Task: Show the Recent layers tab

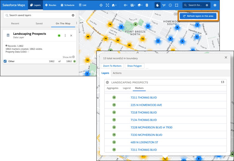Action: point(15,23)
